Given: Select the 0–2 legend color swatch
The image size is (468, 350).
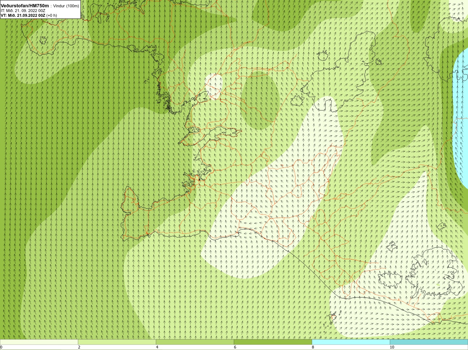Looking at the screenshot, I should click(x=39, y=342).
